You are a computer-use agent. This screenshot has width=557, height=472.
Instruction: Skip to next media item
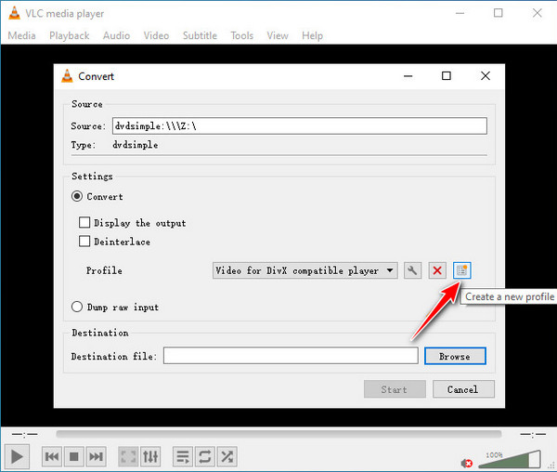(x=96, y=456)
